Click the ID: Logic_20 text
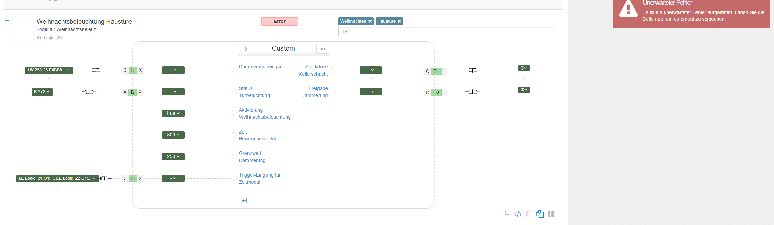774x225 pixels. (x=49, y=38)
